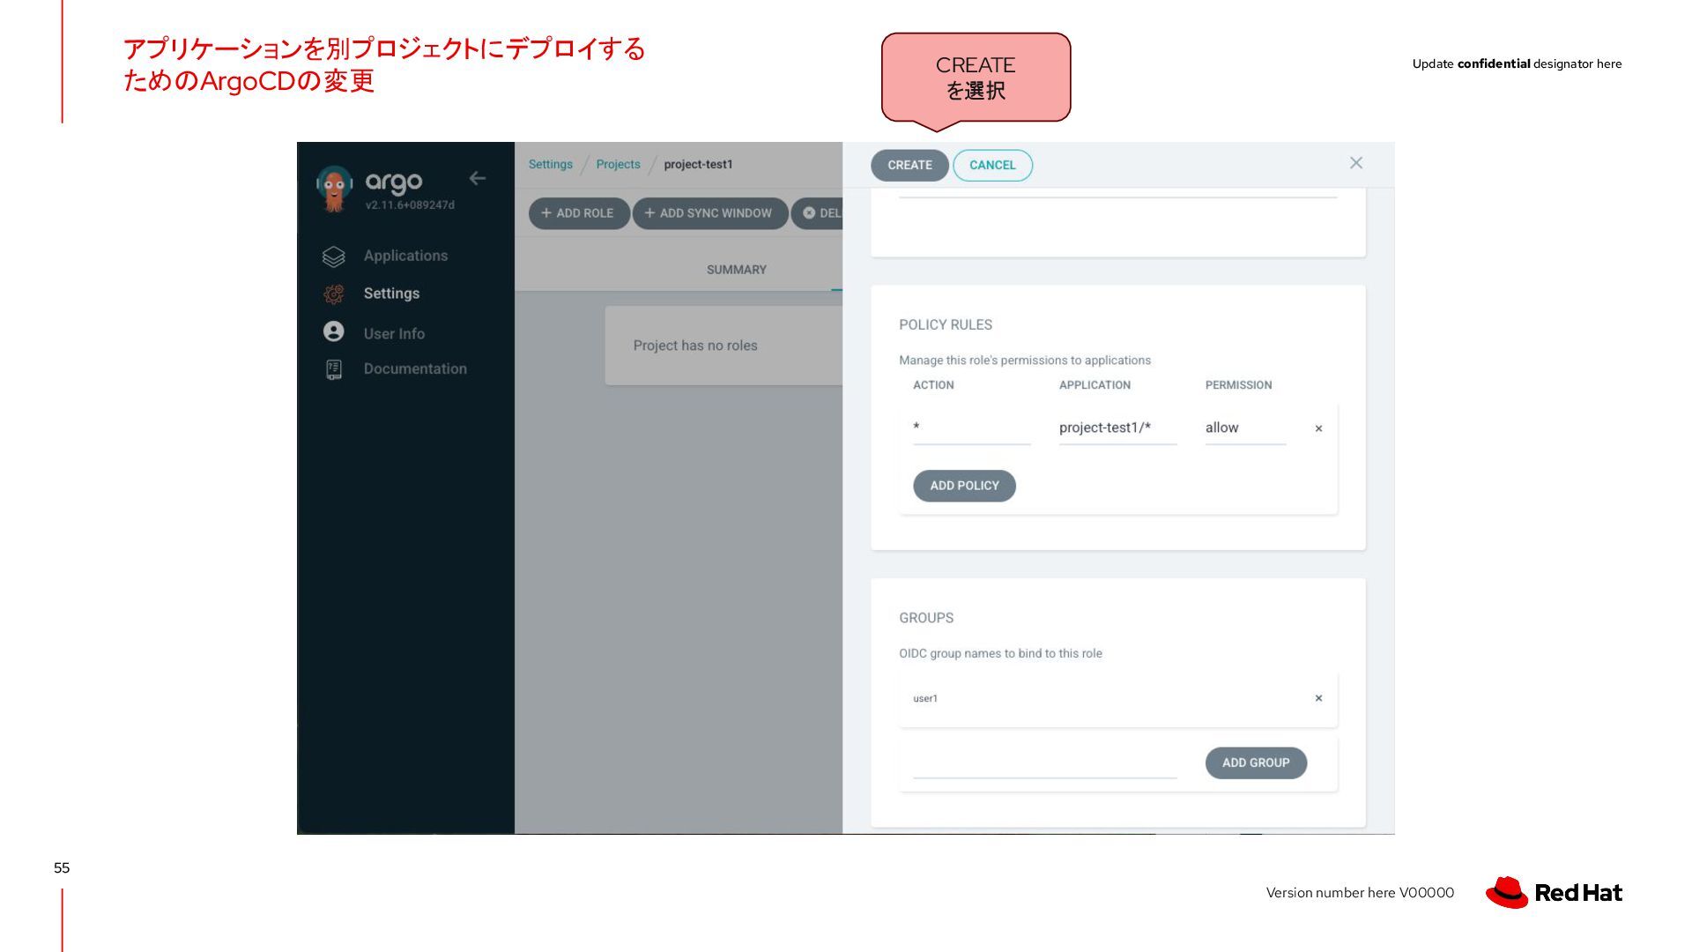Click the User Info avatar icon

(x=334, y=331)
